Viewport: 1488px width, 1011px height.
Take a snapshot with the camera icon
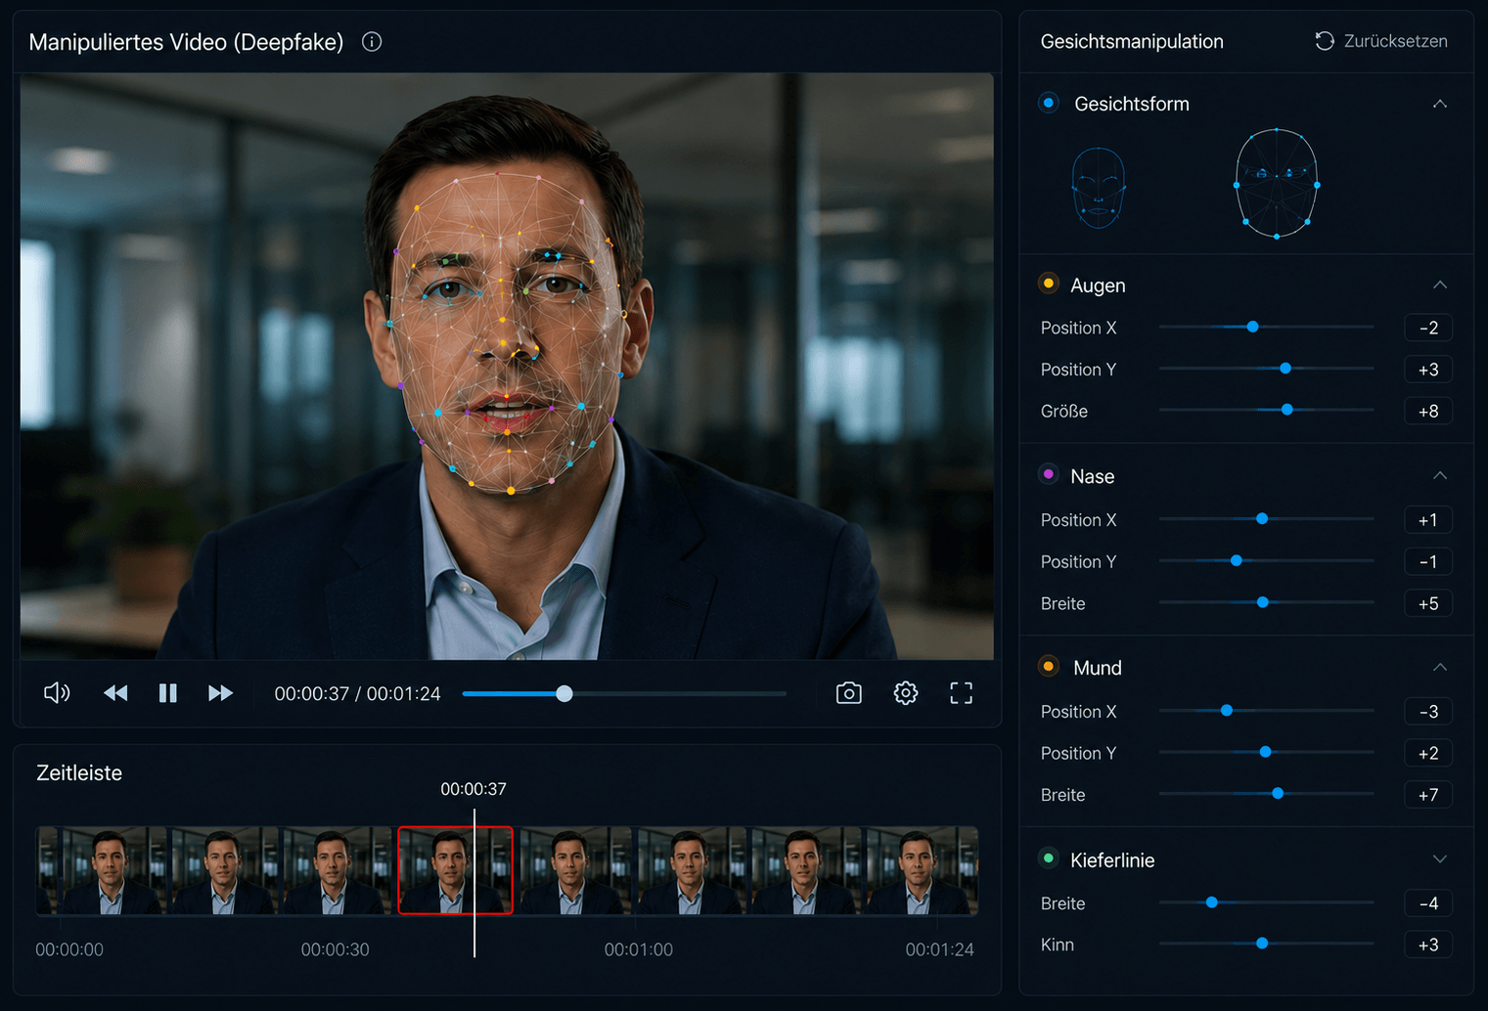click(849, 693)
